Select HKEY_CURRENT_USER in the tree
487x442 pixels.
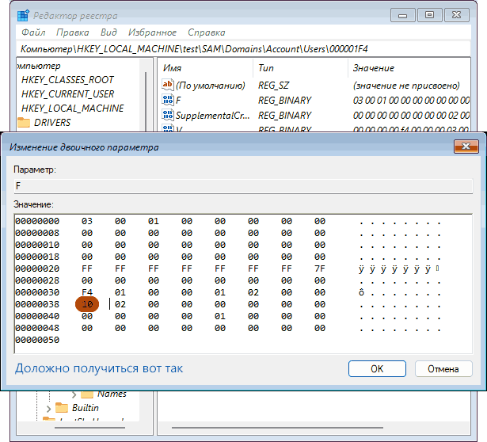click(68, 93)
